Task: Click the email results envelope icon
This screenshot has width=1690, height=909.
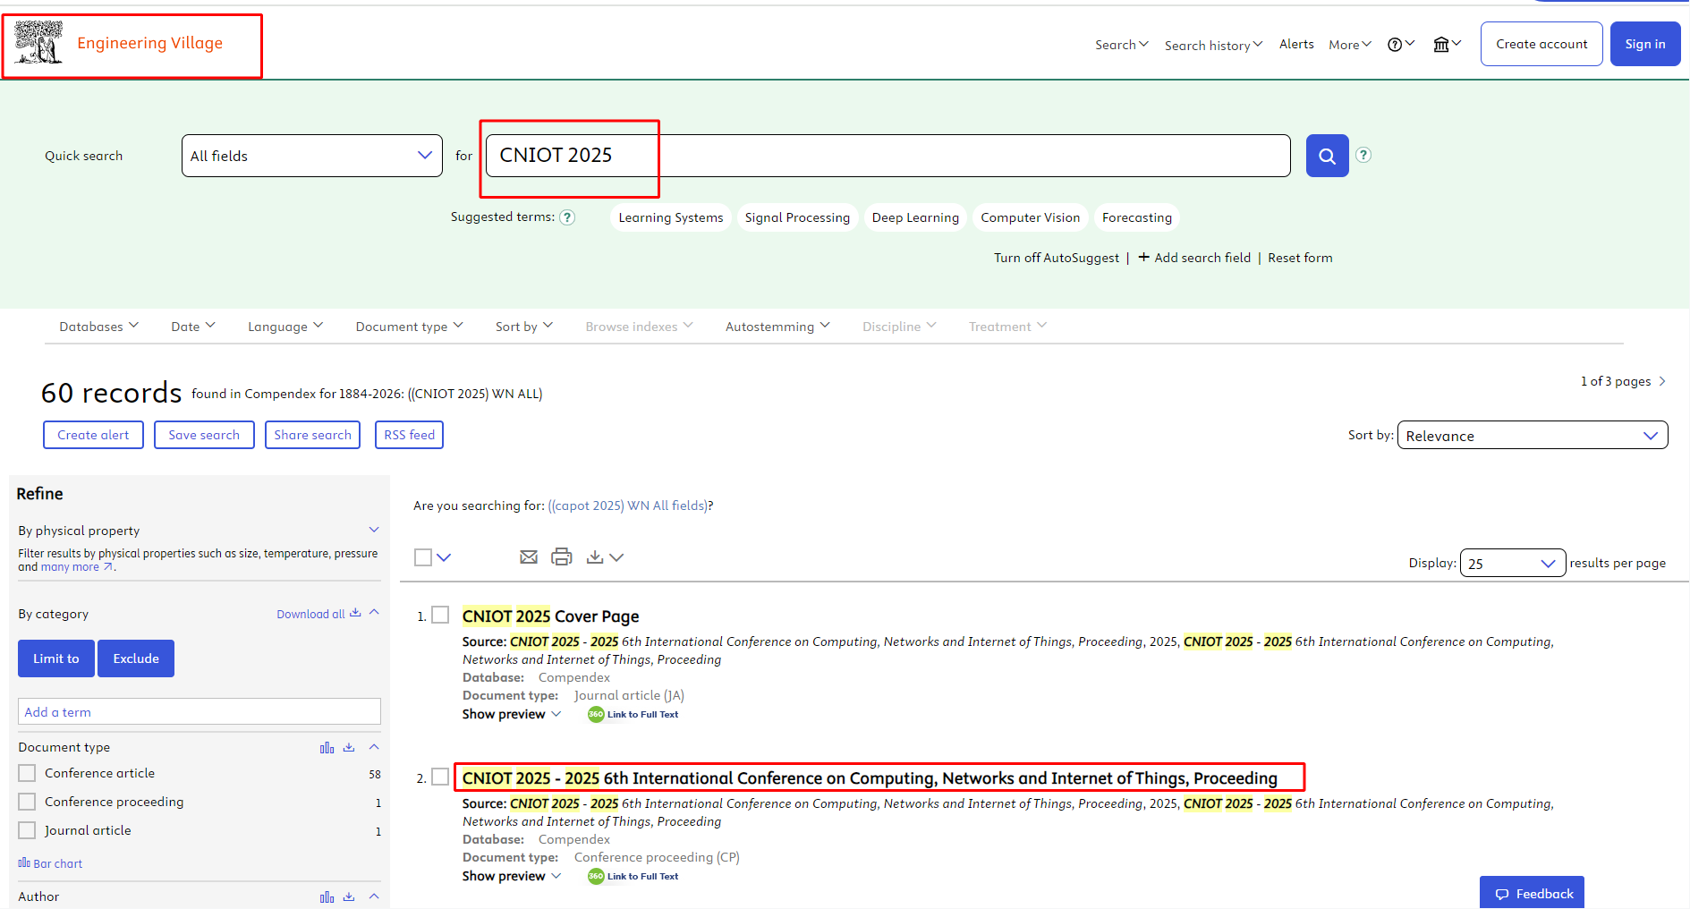Action: pos(529,557)
